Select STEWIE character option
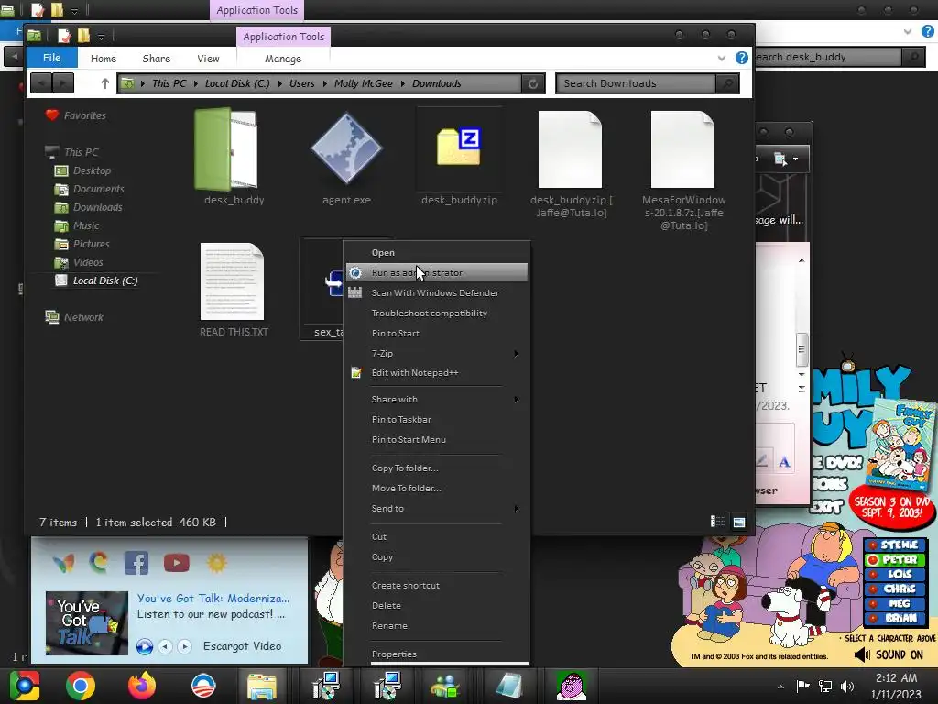This screenshot has height=704, width=938. click(894, 544)
